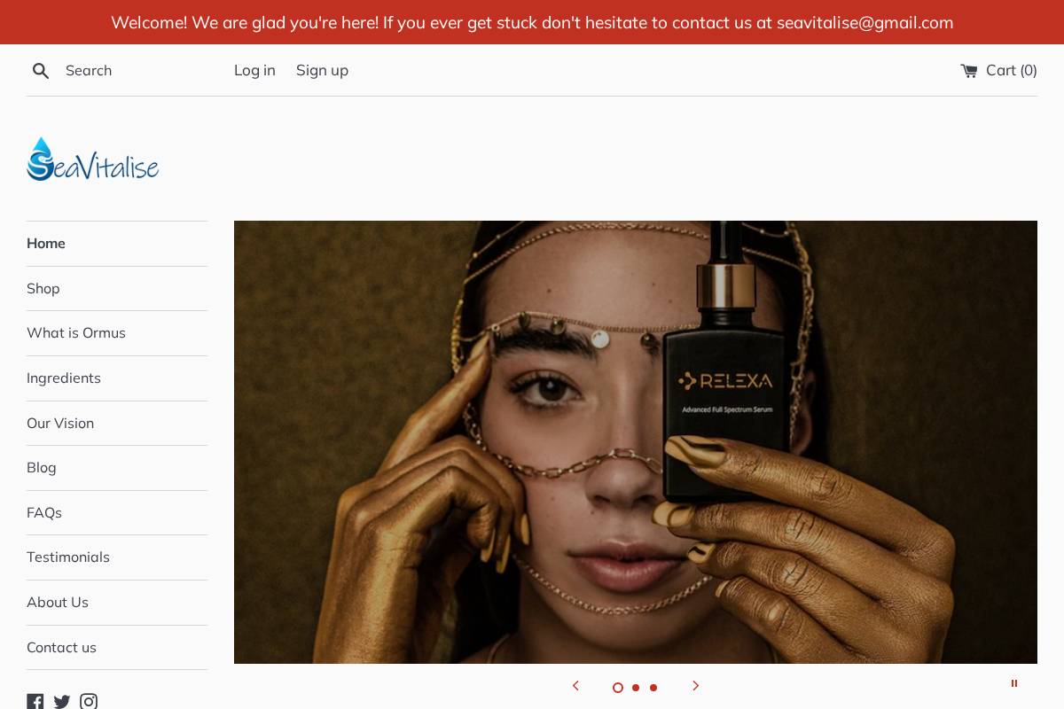Go to previous slide arrow
The width and height of the screenshot is (1064, 709).
pyautogui.click(x=575, y=686)
